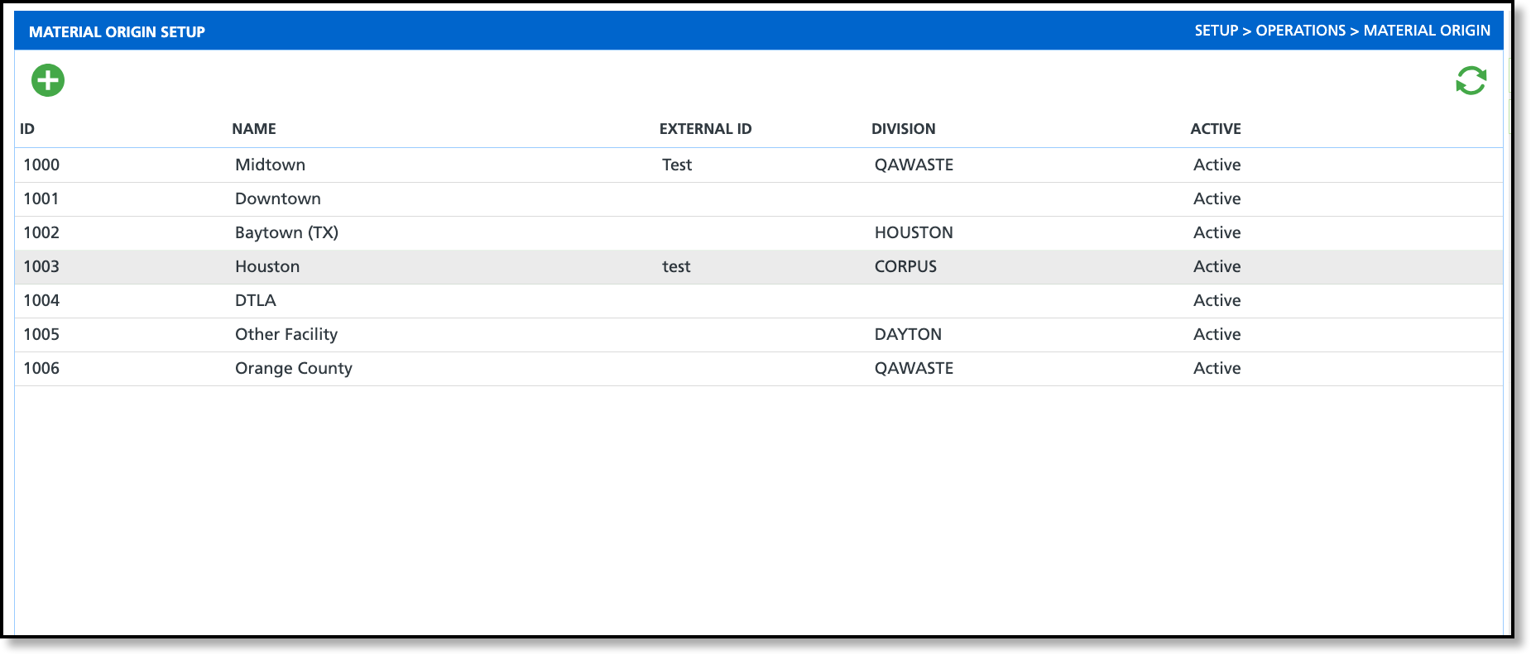This screenshot has width=1531, height=655.
Task: Sort by the ACTIVE column header
Action: point(1216,129)
